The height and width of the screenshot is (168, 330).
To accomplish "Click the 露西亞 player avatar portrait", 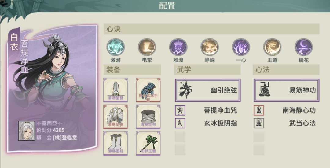I will 27,131.
